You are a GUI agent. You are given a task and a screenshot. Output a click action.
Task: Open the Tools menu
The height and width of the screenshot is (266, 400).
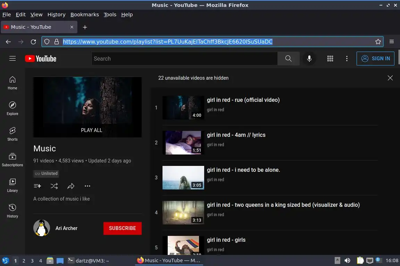[x=110, y=15]
